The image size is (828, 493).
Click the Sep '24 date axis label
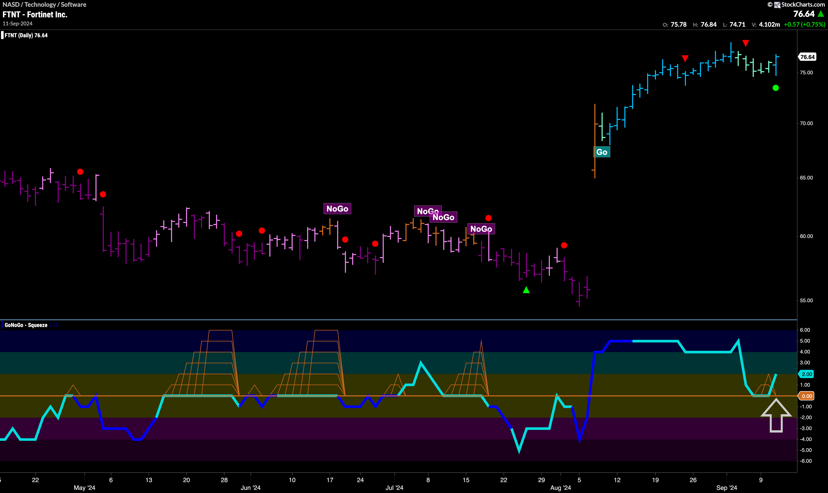point(726,488)
